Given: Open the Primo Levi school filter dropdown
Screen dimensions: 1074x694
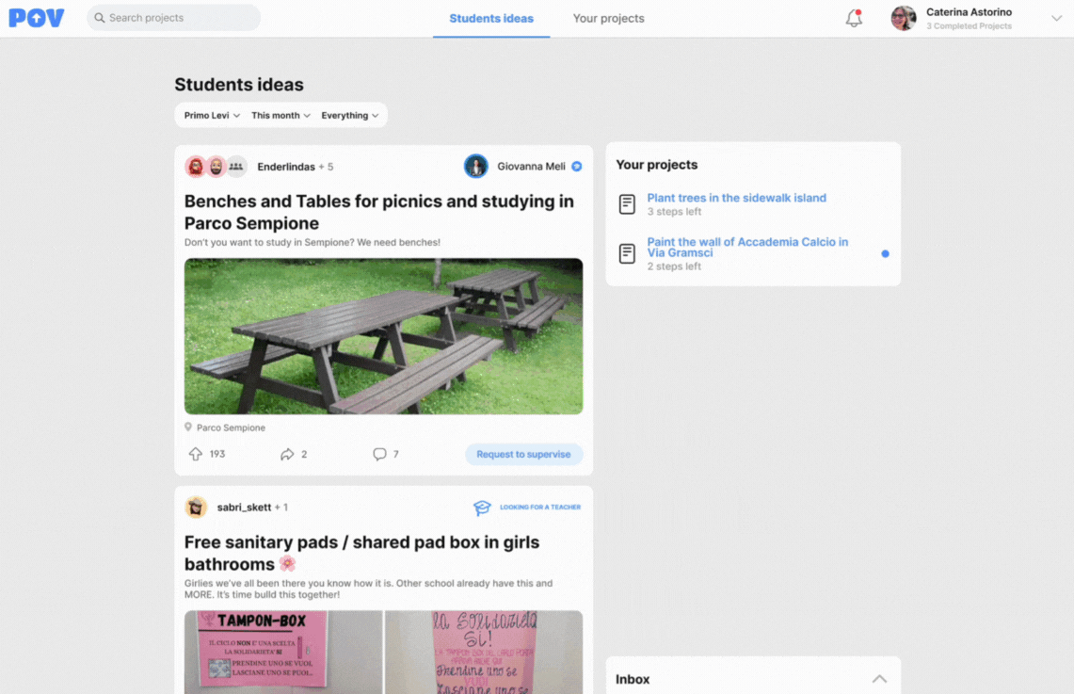Looking at the screenshot, I should (x=212, y=115).
